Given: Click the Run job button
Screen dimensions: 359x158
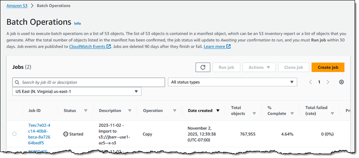Looking at the screenshot, I should click(x=226, y=67).
